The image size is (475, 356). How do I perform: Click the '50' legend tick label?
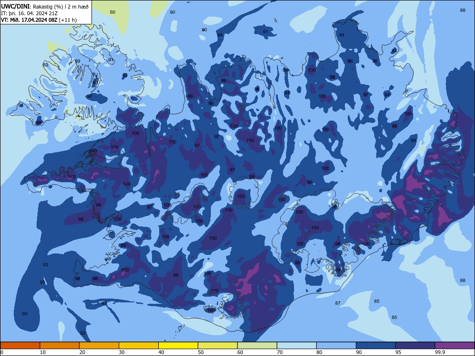[x=201, y=352]
